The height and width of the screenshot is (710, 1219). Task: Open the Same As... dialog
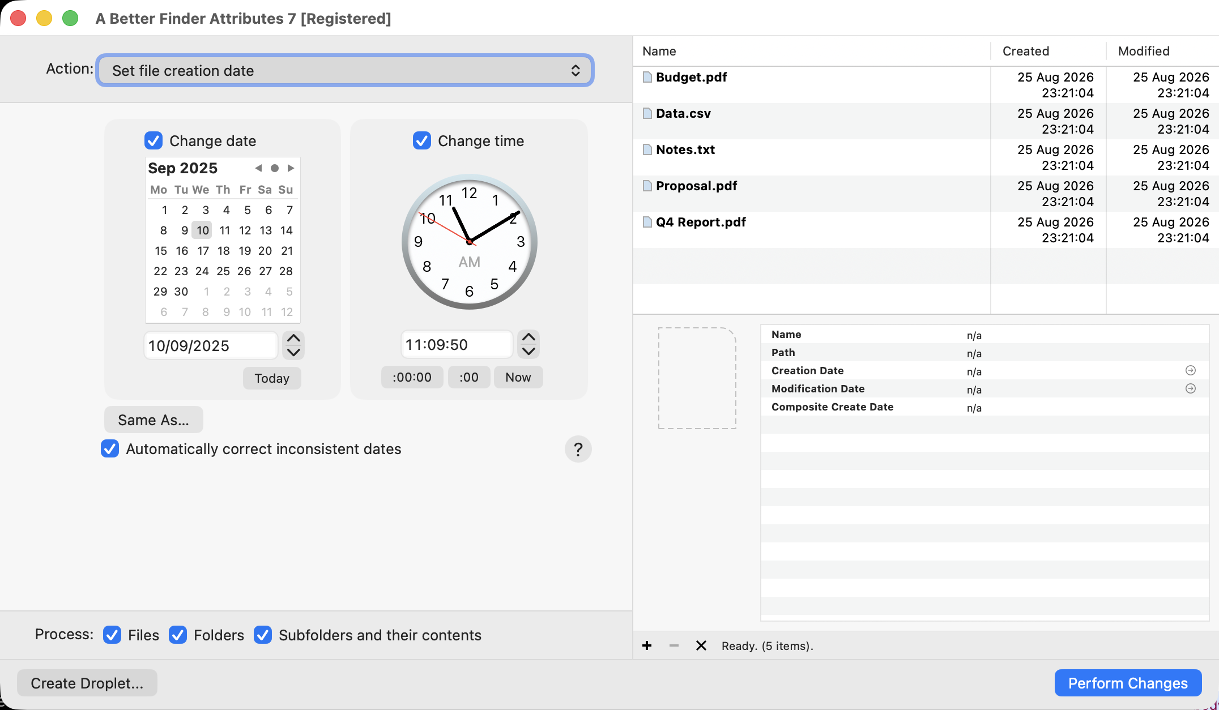(154, 420)
